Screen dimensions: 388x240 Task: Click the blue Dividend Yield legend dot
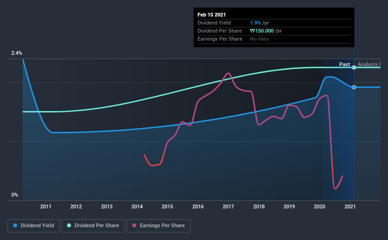pyautogui.click(x=15, y=225)
